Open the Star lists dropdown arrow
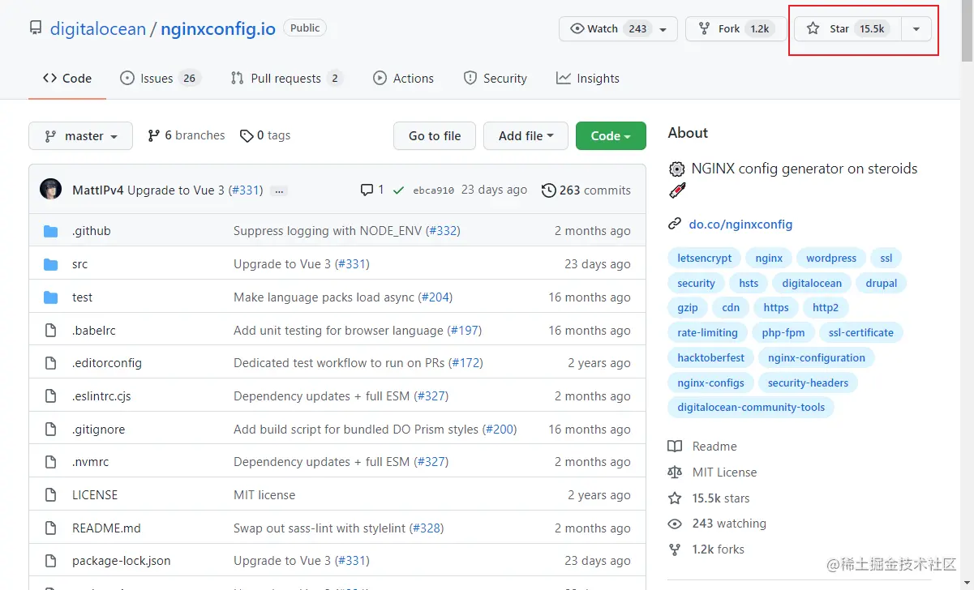The width and height of the screenshot is (974, 590). tap(916, 29)
